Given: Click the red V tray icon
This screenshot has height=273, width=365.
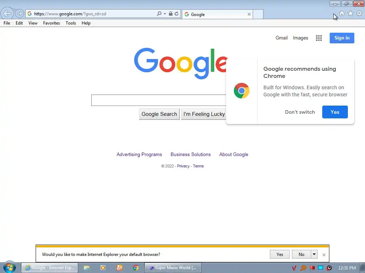Looking at the screenshot, I should click(294, 268).
